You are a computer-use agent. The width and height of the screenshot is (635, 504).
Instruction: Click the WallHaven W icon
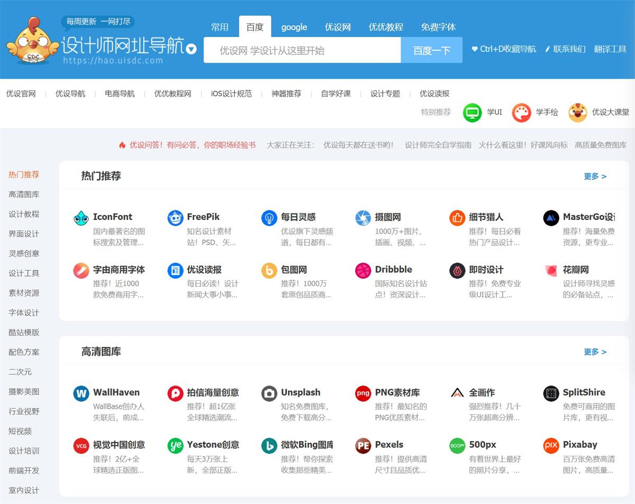(81, 393)
